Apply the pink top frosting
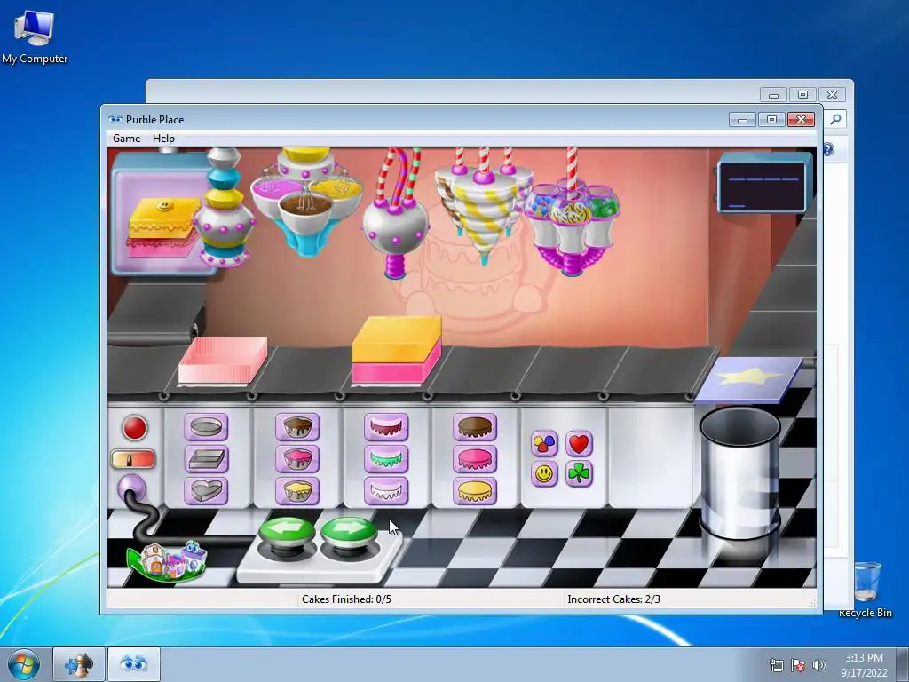Screen dimensions: 909x682 point(475,459)
